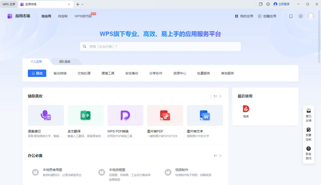Click the compass icon in header
This screenshot has height=185, width=321.
(x=301, y=16)
